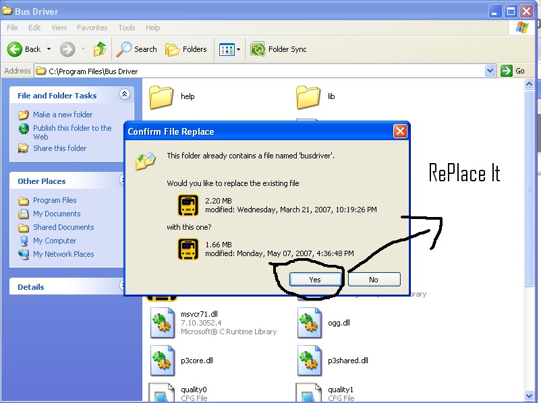The width and height of the screenshot is (541, 403).
Task: Expand the address bar dropdown
Action: pyautogui.click(x=490, y=71)
